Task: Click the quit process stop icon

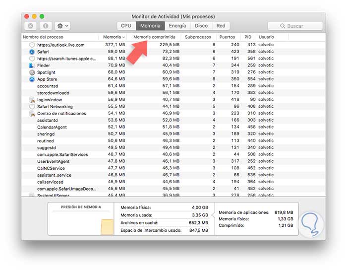Action: click(x=31, y=26)
